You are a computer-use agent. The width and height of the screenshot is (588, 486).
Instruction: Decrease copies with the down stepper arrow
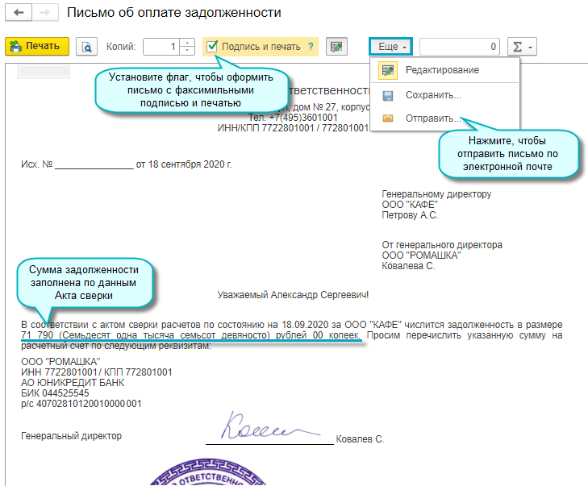(x=187, y=51)
